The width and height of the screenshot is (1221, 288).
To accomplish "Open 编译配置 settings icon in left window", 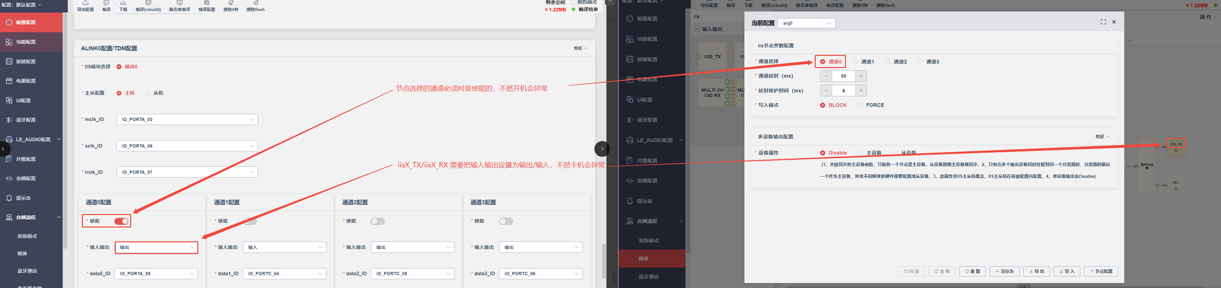I will tap(207, 3).
